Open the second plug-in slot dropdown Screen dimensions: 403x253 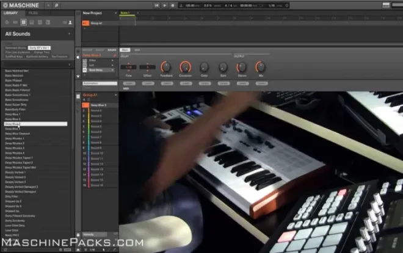(112, 65)
